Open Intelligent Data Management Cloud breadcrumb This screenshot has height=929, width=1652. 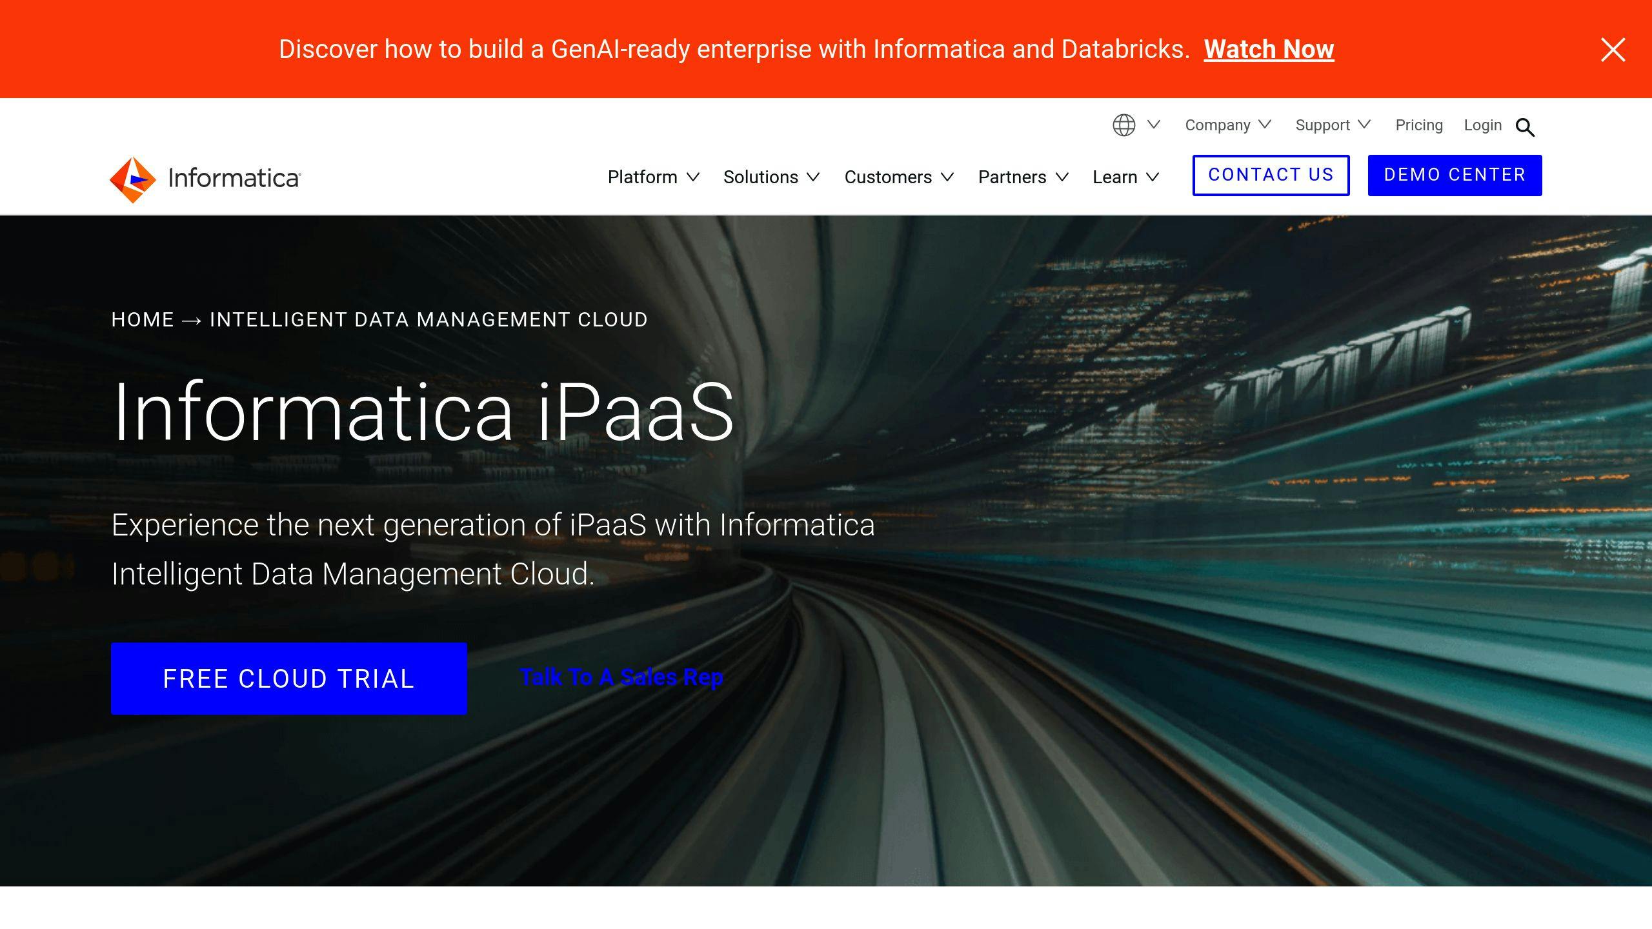click(x=428, y=319)
